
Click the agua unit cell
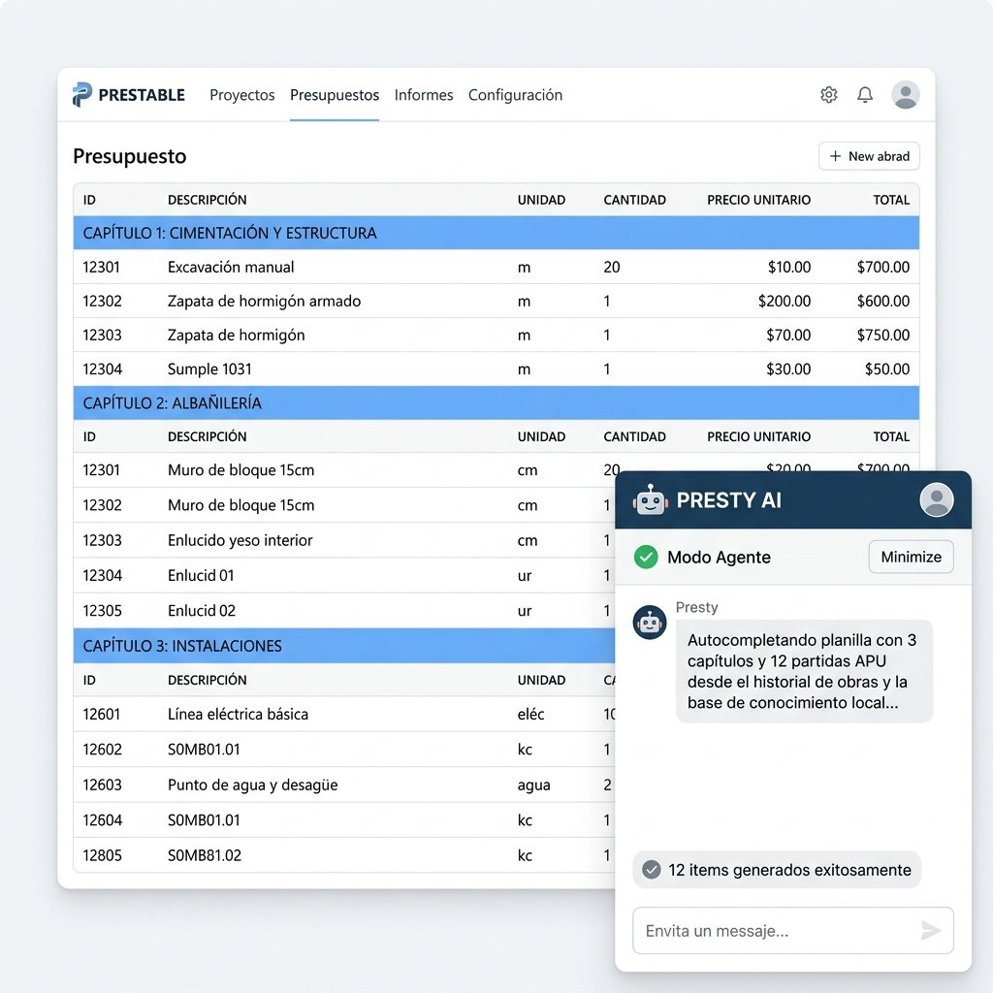coord(534,785)
